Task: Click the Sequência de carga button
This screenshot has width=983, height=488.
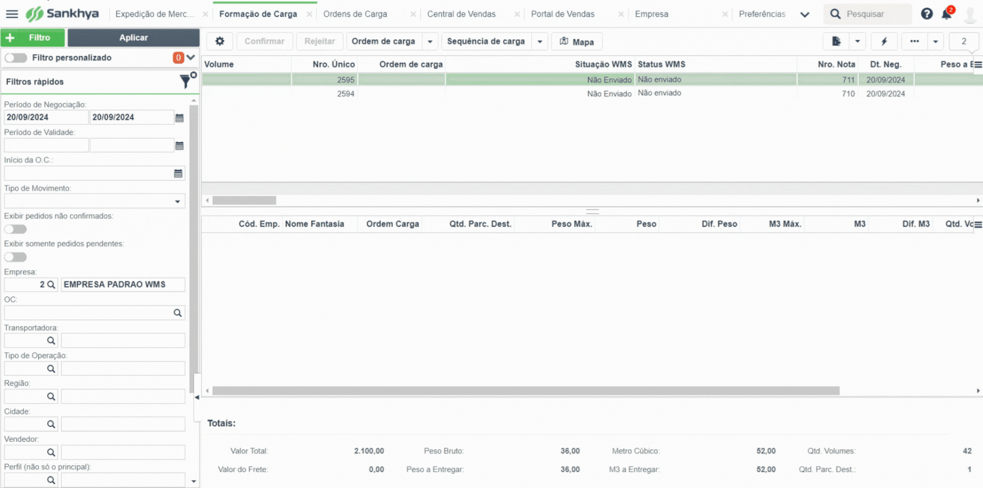Action: click(x=486, y=41)
